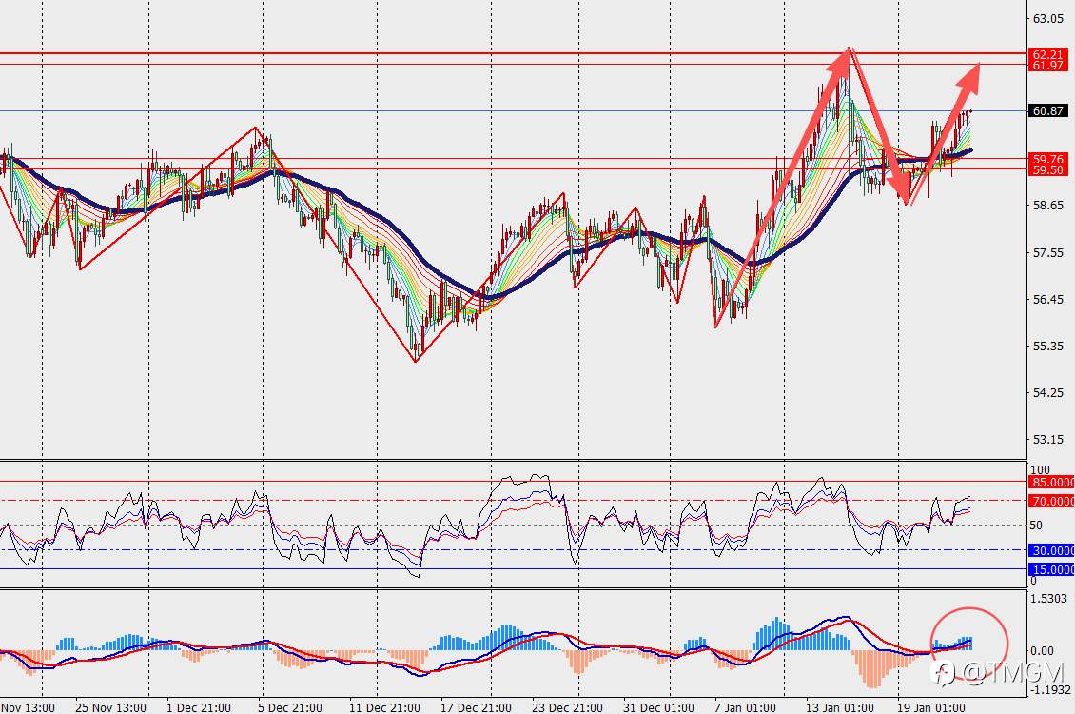Click the 56.45 price axis label
1075x714 pixels.
point(1048,299)
